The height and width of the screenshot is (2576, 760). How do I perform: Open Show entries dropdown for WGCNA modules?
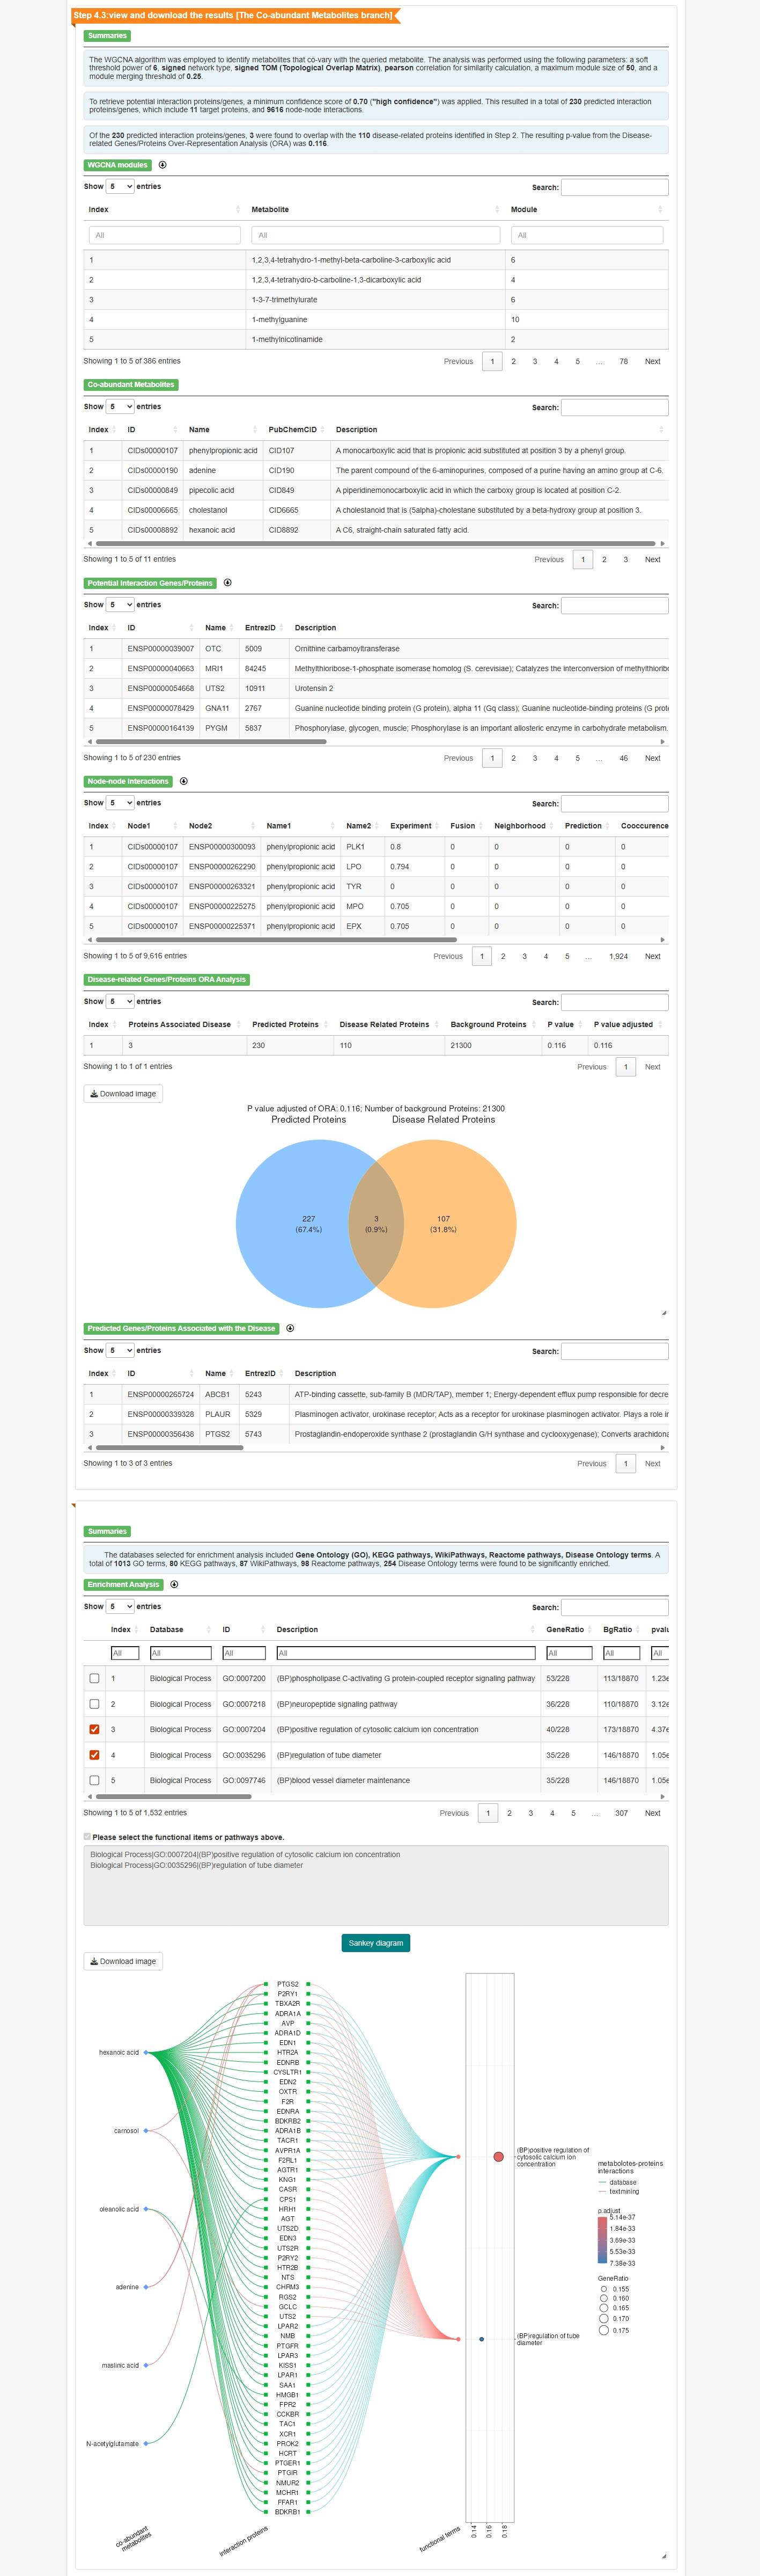point(120,186)
